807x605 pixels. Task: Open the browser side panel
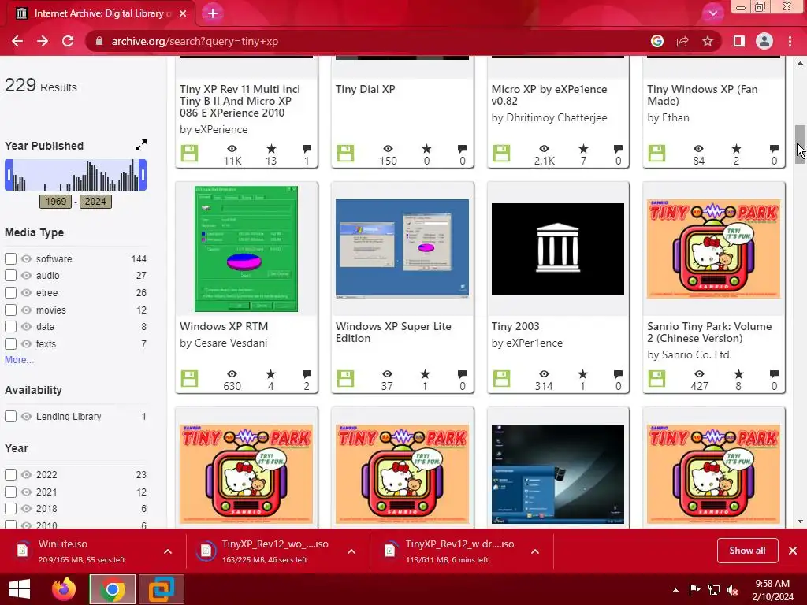point(738,41)
